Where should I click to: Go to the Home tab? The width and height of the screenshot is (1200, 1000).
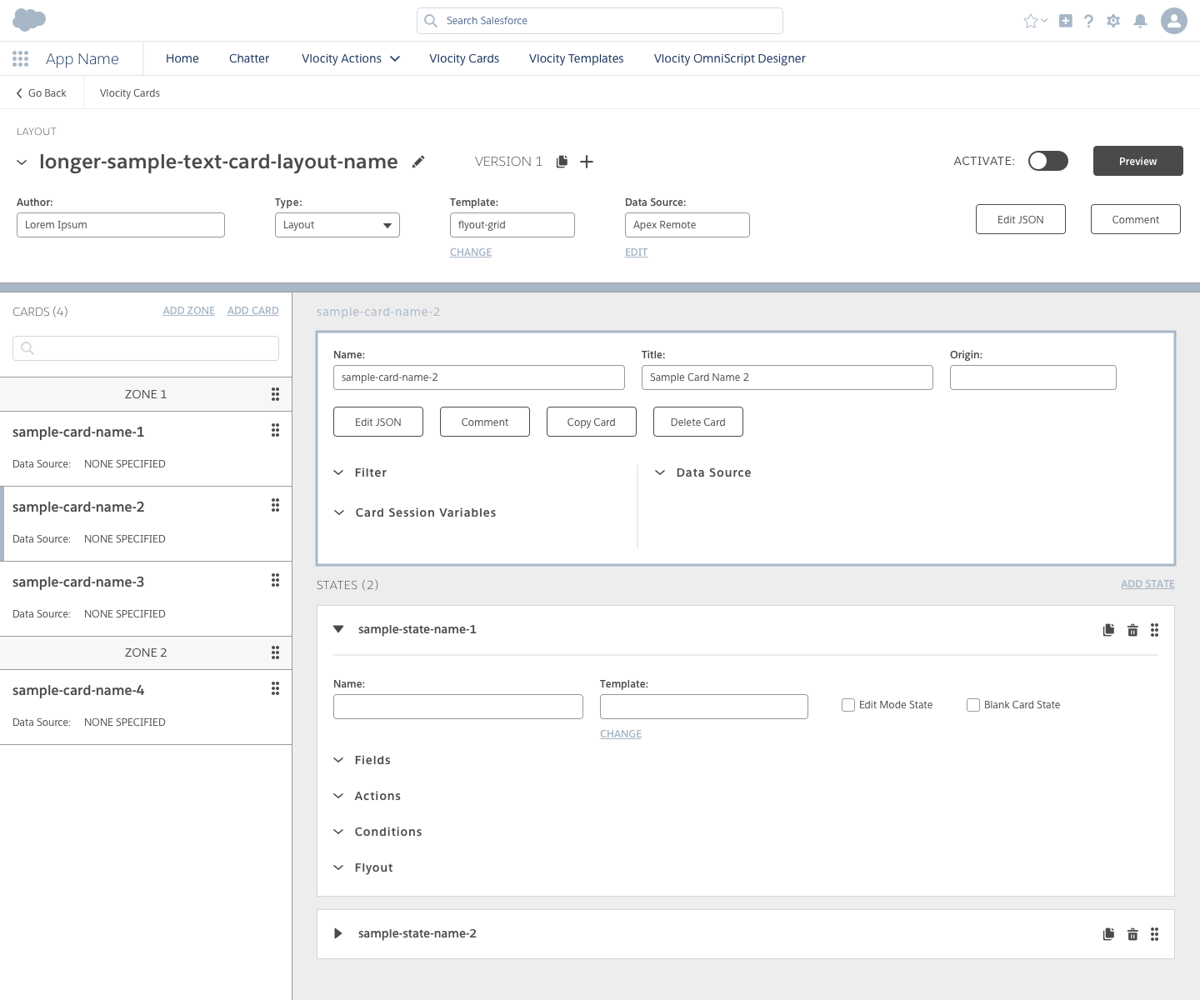182,58
